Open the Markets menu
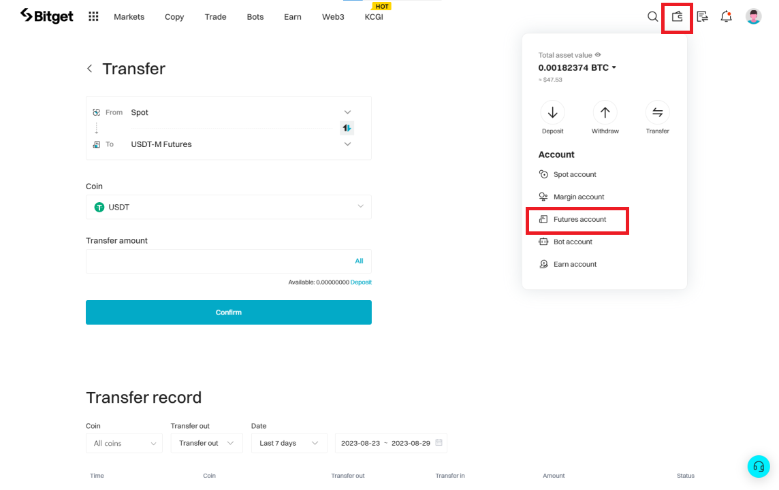 (129, 17)
